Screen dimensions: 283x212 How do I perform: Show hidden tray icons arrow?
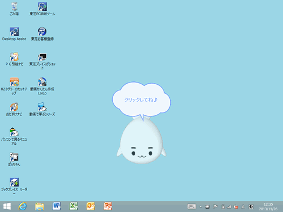(201, 207)
